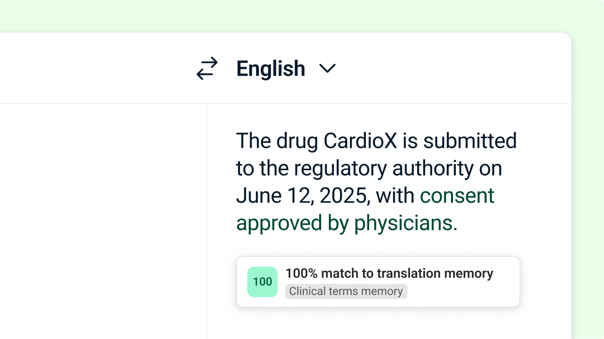The height and width of the screenshot is (339, 604).
Task: Click the highlighted word "physicians."
Action: (405, 223)
